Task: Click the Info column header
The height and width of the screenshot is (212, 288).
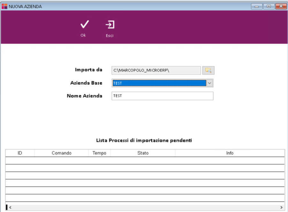Action: point(230,153)
